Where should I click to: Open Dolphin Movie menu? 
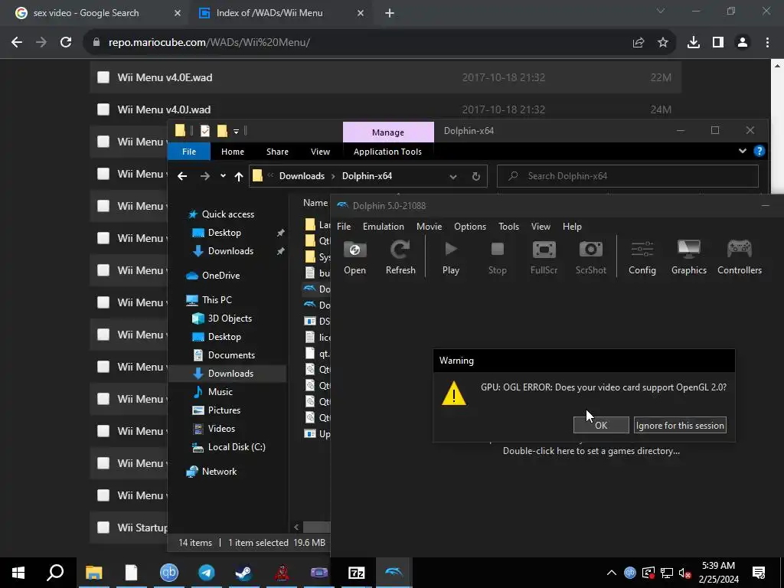[x=429, y=227]
